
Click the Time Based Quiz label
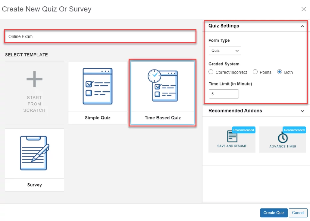(x=163, y=118)
